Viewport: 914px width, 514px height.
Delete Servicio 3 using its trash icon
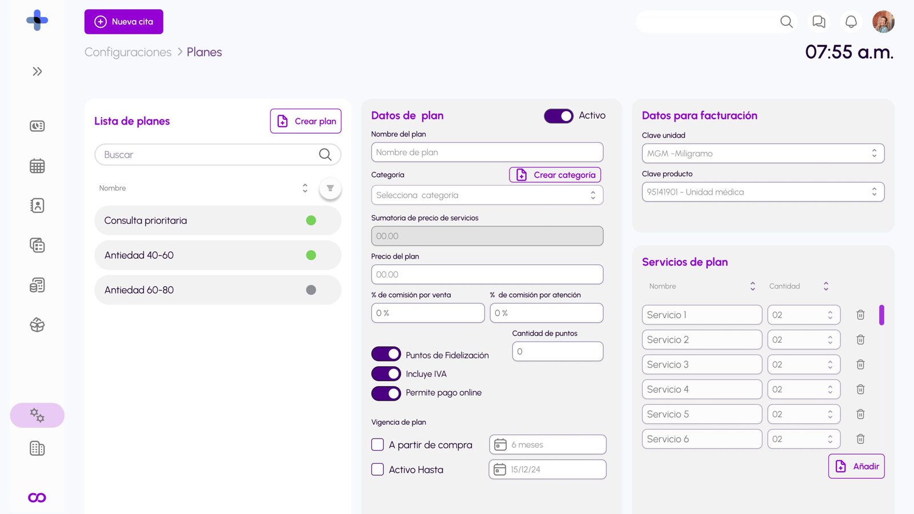pos(860,364)
